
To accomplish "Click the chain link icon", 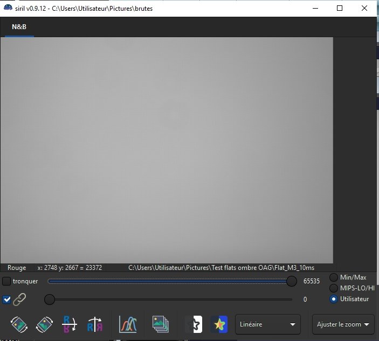I will tap(19, 300).
